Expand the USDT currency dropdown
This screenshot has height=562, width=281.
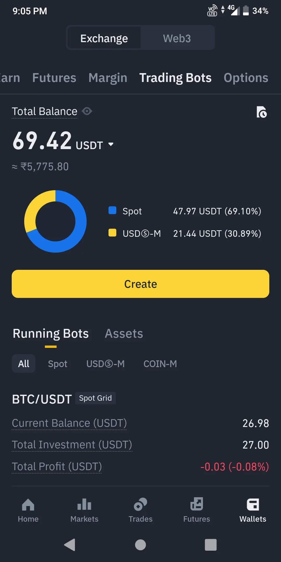(x=111, y=144)
